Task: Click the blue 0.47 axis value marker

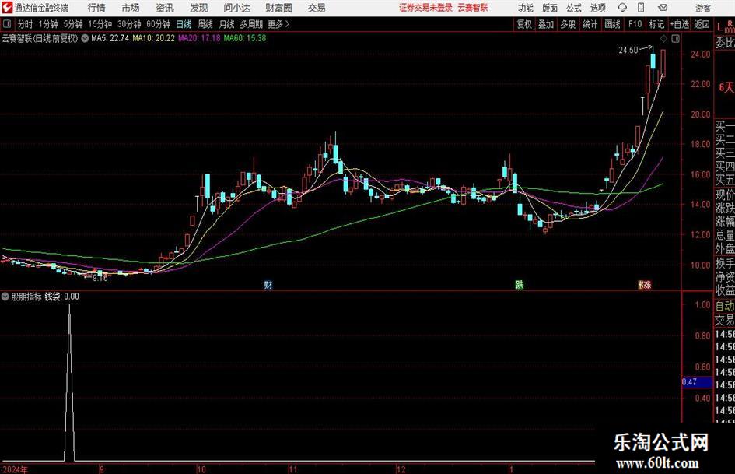Action: 697,382
